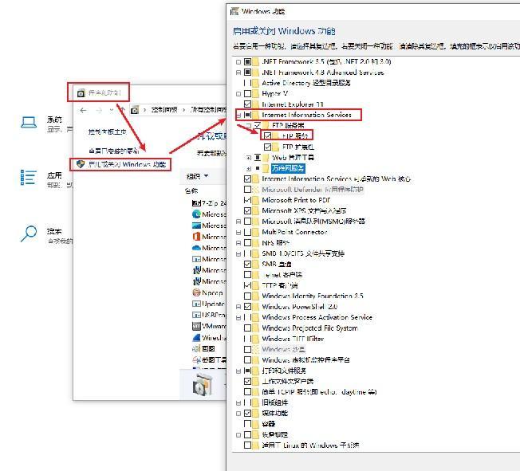Expand the Web 管理工具 node
Viewport: 520px width, 471px height.
coord(249,158)
